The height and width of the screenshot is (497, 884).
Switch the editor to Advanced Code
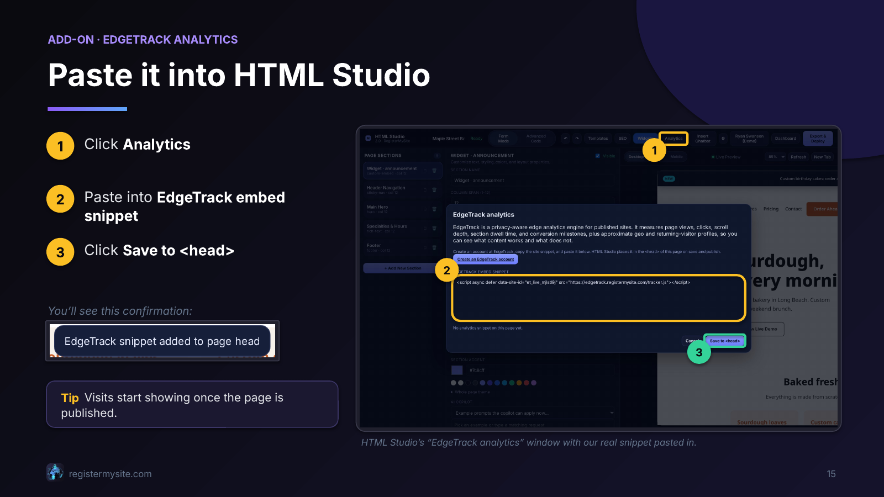tap(536, 139)
